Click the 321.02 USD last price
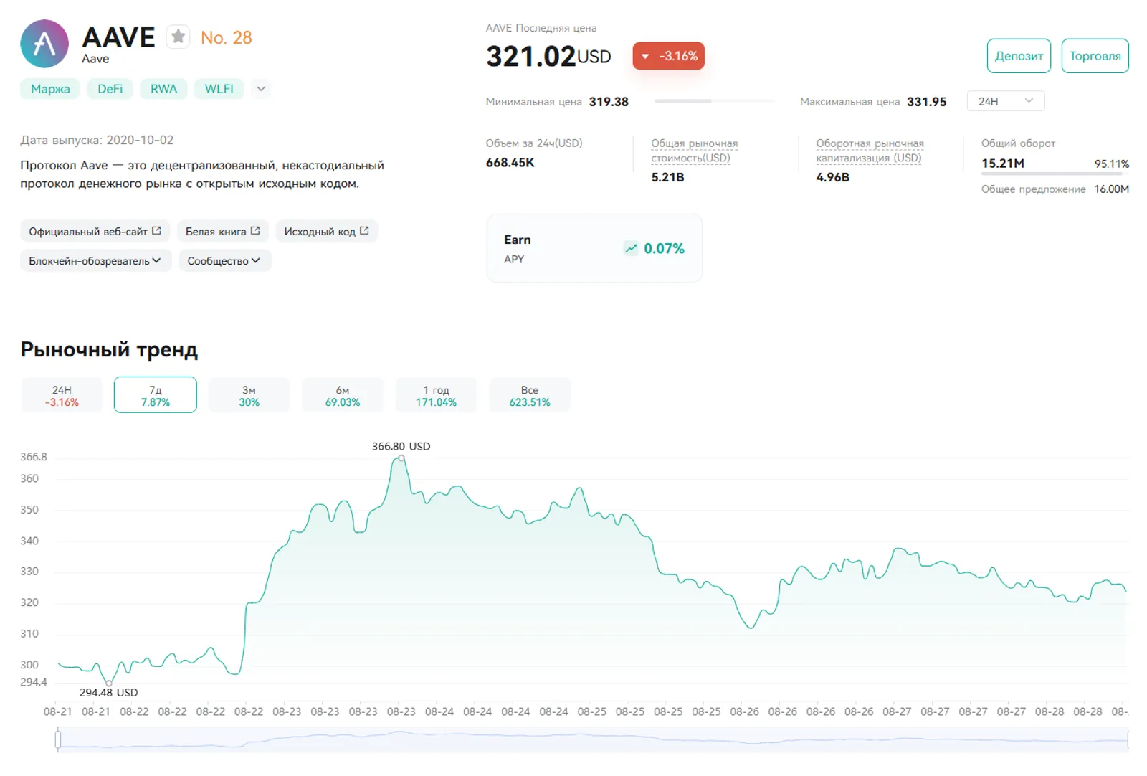Viewport: 1147px width, 776px height. pyautogui.click(x=548, y=56)
